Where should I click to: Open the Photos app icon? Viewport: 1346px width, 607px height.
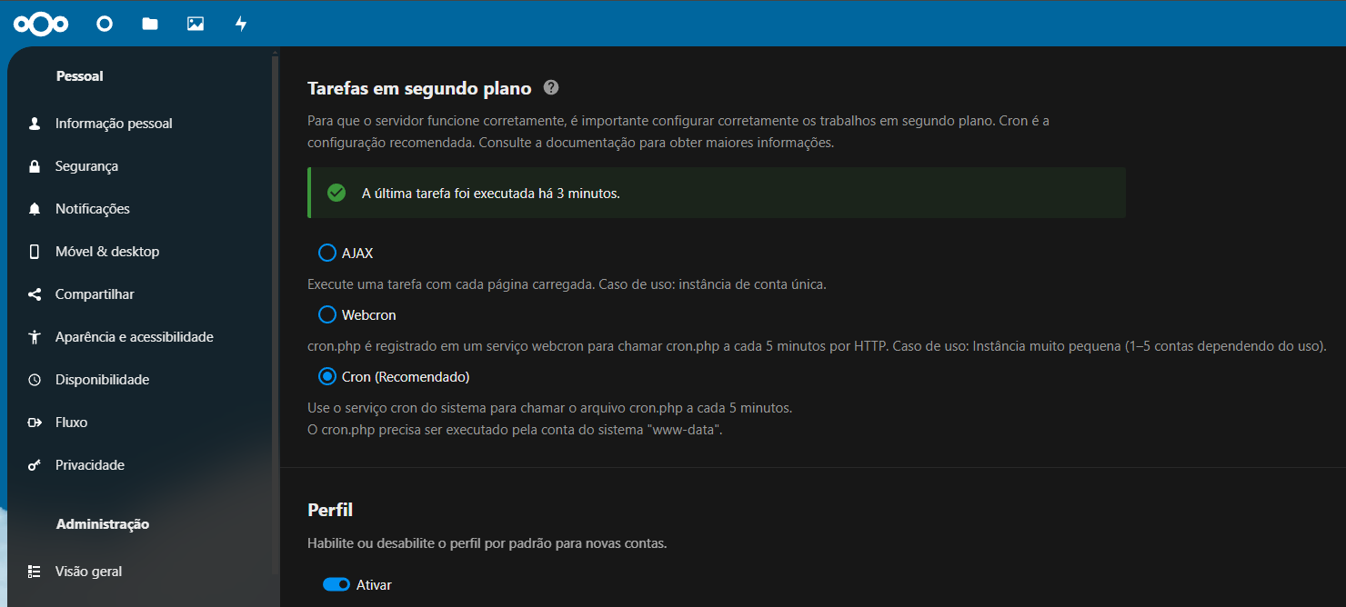[196, 24]
